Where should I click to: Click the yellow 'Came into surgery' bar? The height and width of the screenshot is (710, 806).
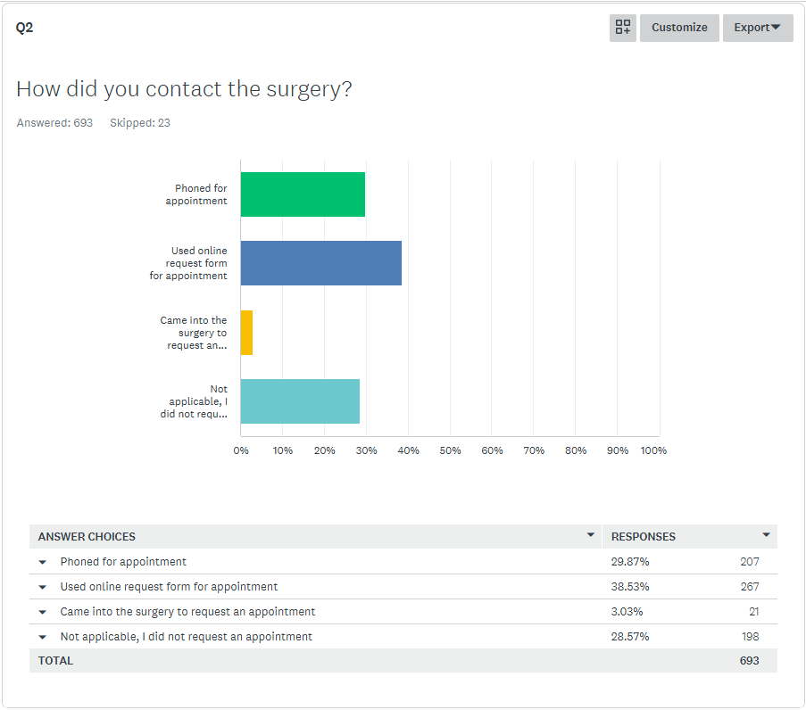pos(246,333)
